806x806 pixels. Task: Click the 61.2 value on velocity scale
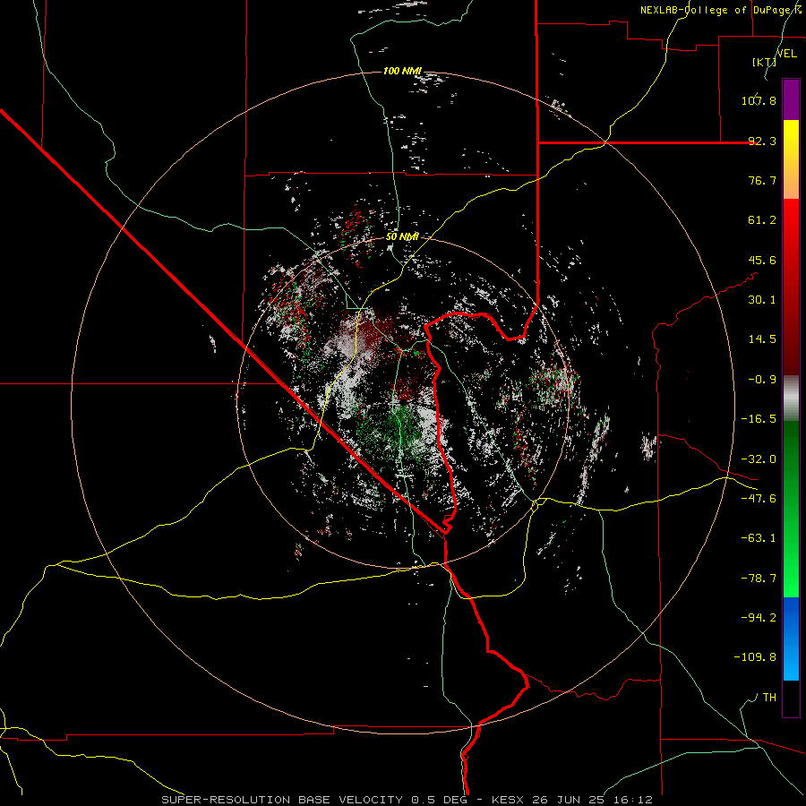762,220
